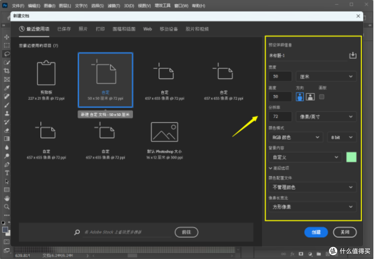Viewport: 374px width, 259px height.
Task: Select the Brush tool
Action: [x=7, y=105]
